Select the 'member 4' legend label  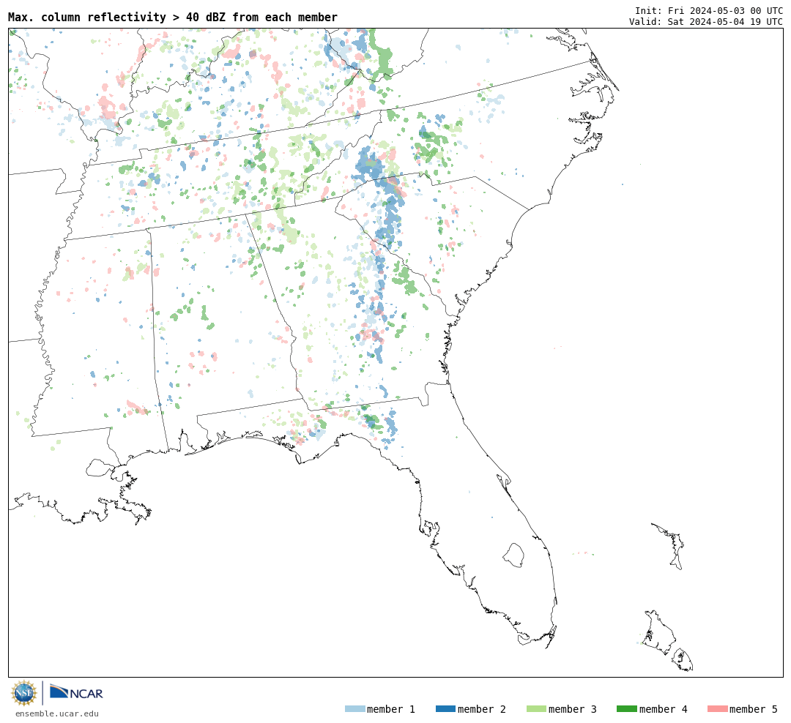click(664, 709)
